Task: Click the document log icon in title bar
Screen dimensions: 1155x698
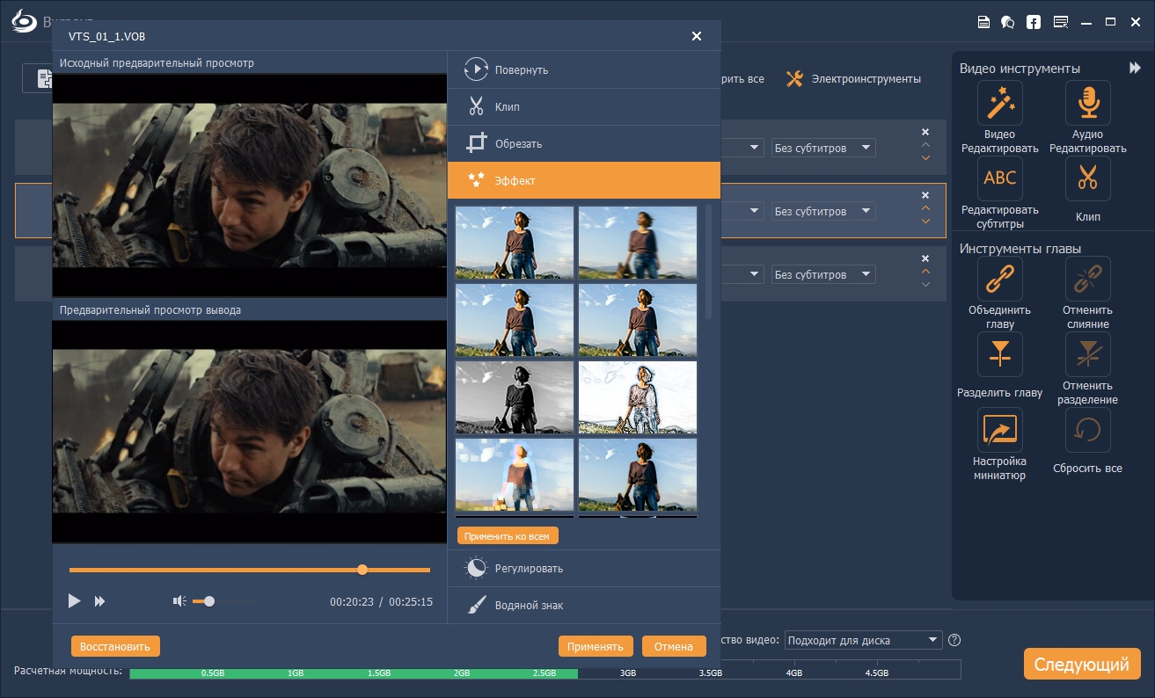Action: pyautogui.click(x=983, y=22)
